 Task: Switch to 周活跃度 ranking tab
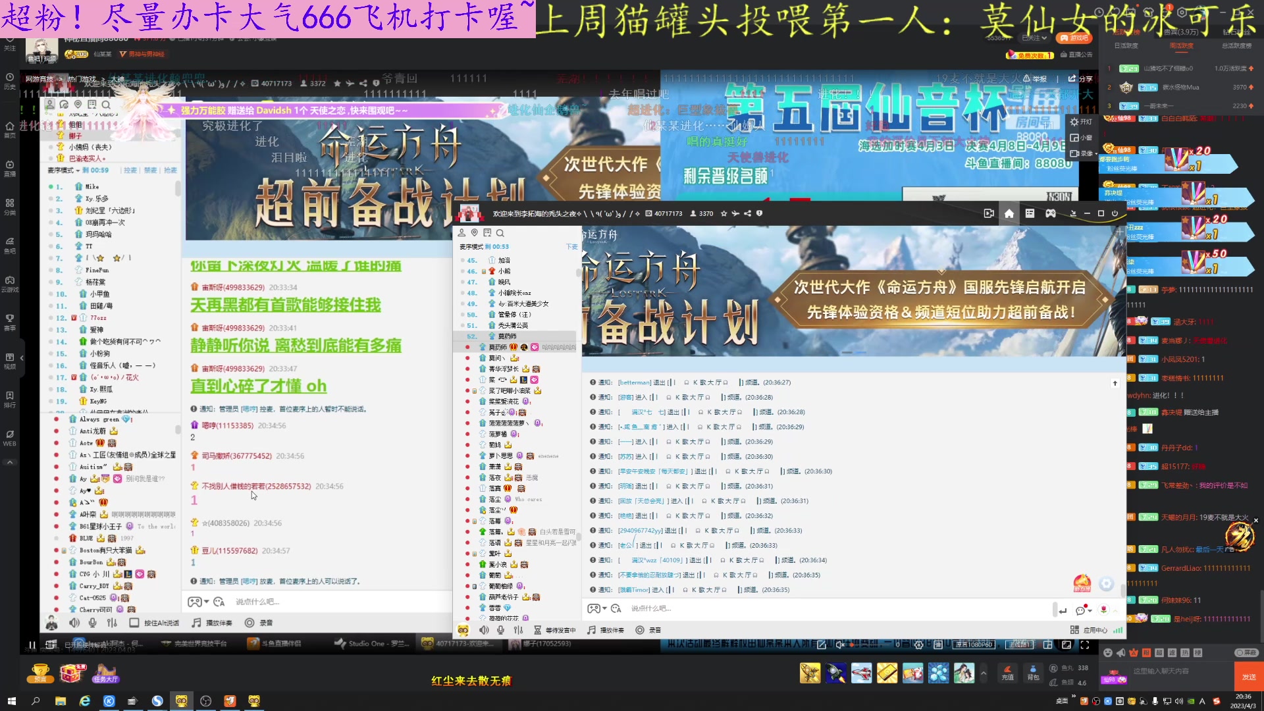pos(1181,45)
